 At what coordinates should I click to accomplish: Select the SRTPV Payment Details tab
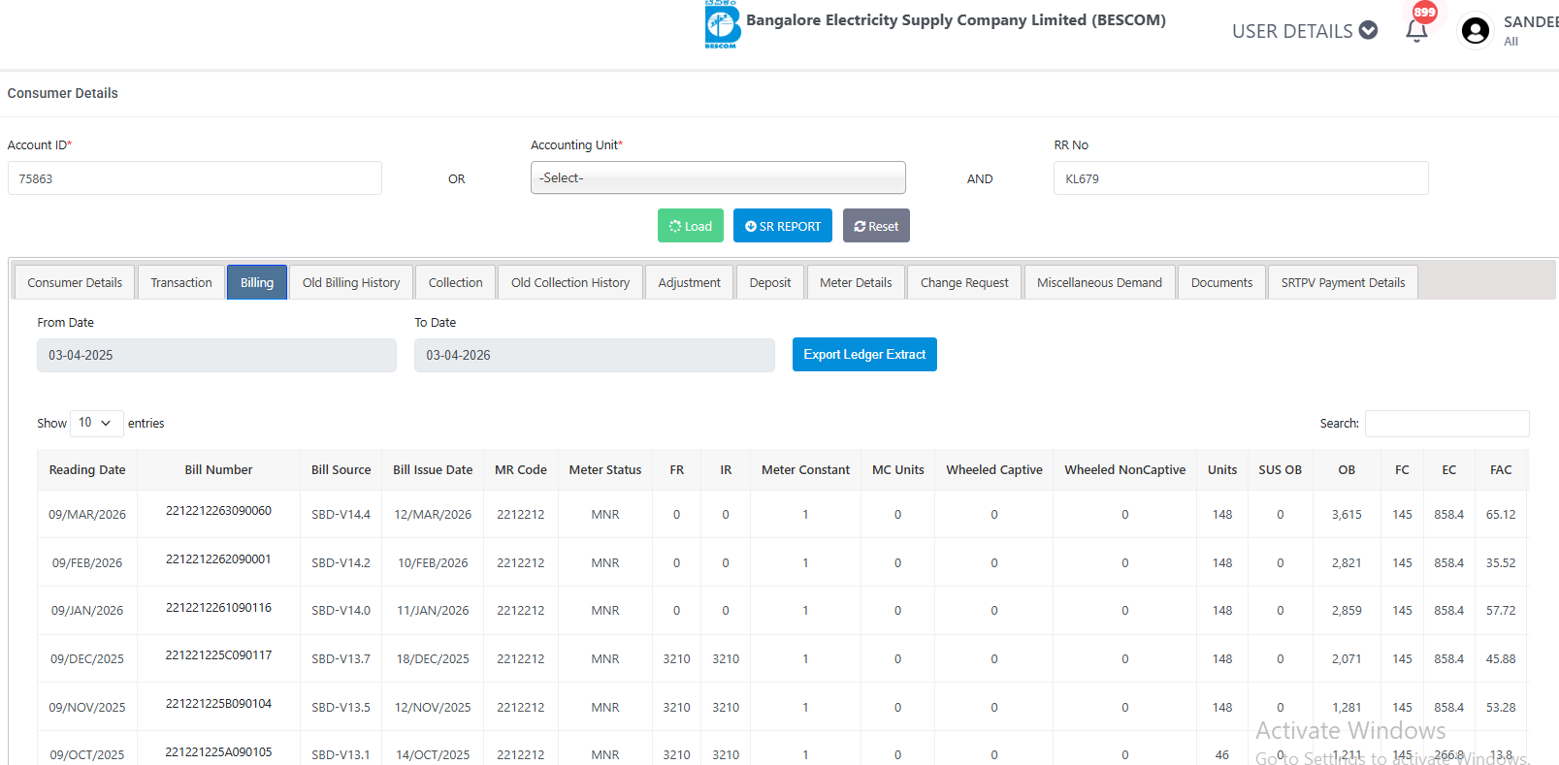1342,282
